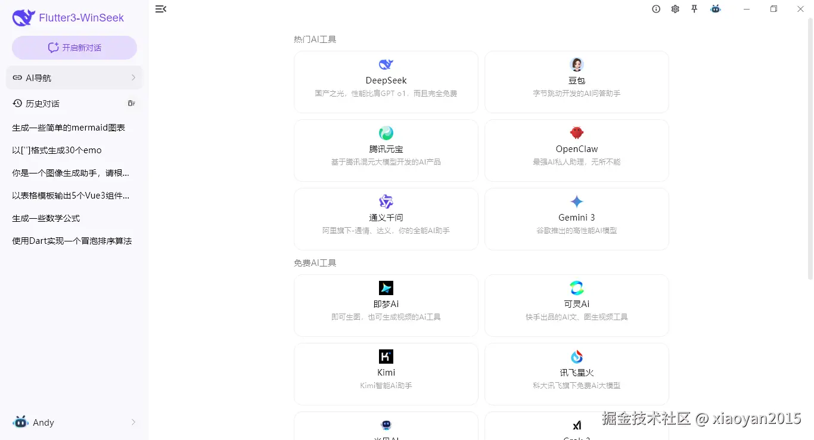Pin the window using the pin icon
The width and height of the screenshot is (814, 440).
pyautogui.click(x=694, y=9)
